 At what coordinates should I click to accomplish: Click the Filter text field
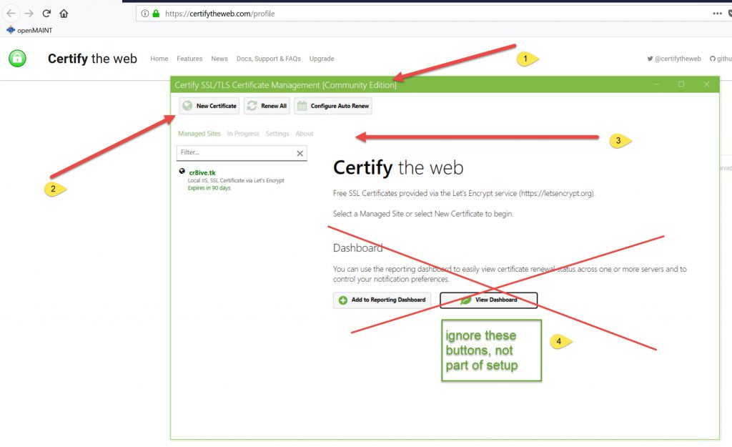[x=234, y=153]
